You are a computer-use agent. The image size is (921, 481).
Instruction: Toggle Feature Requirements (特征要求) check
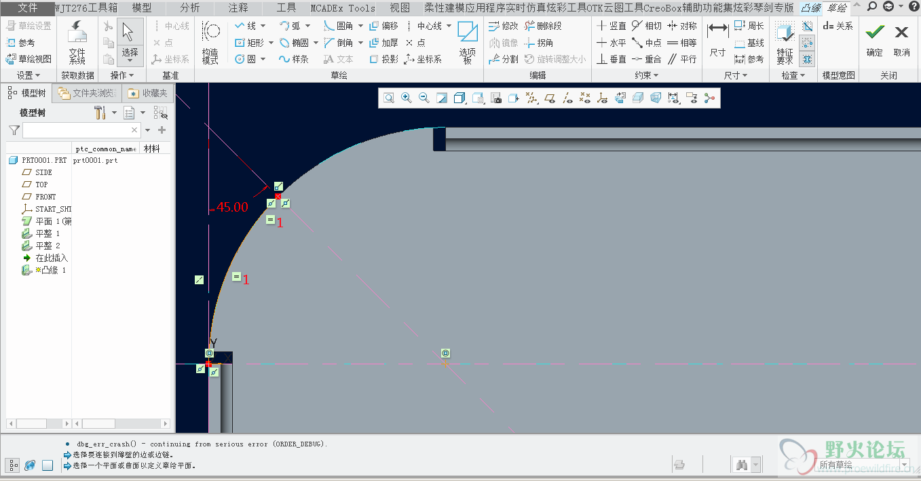(785, 43)
